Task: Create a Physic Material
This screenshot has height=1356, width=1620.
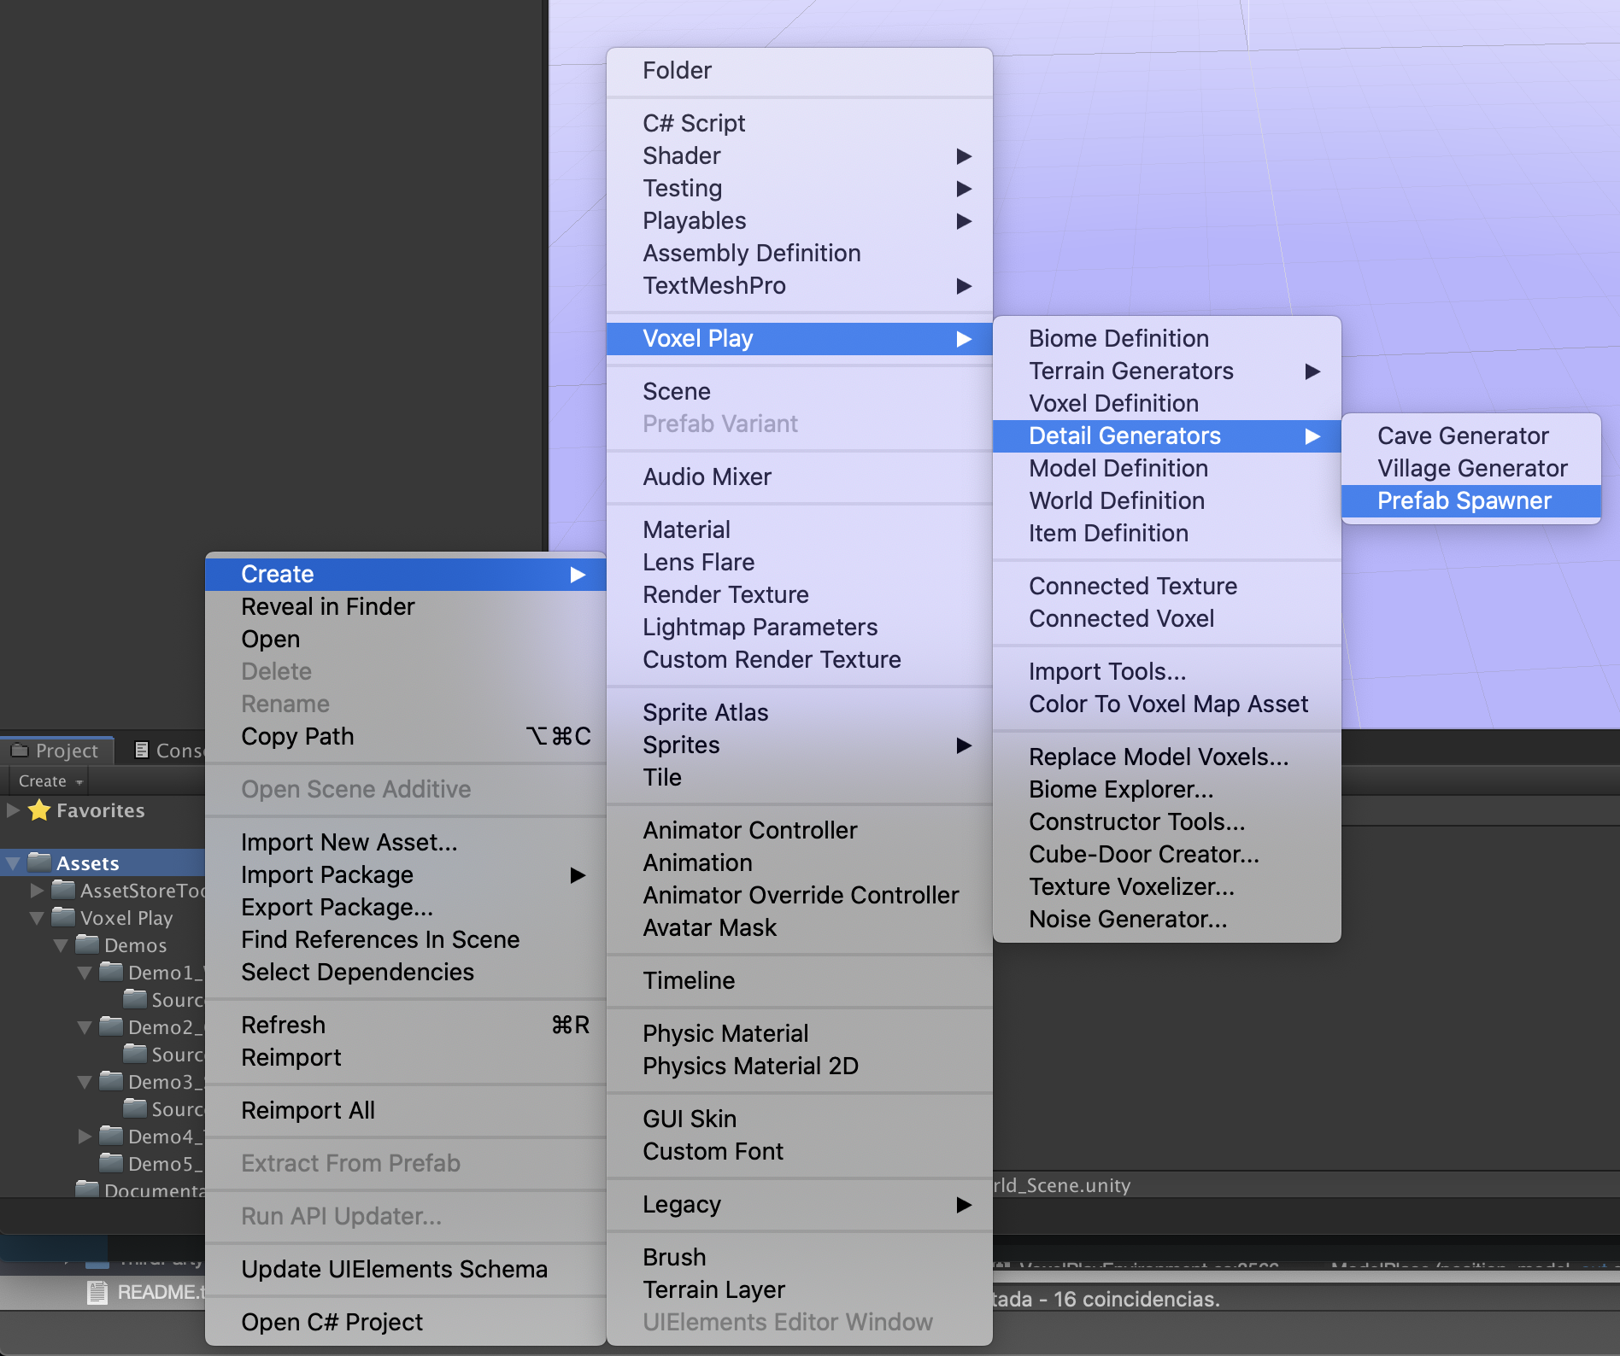Action: point(799,1034)
